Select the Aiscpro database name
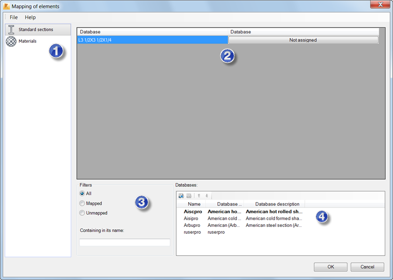 [193, 211]
